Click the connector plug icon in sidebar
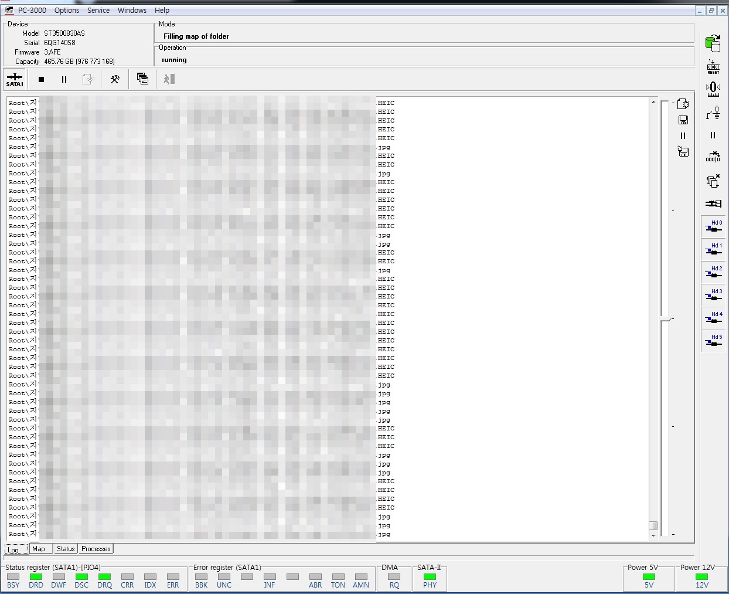This screenshot has width=729, height=594. pyautogui.click(x=713, y=203)
